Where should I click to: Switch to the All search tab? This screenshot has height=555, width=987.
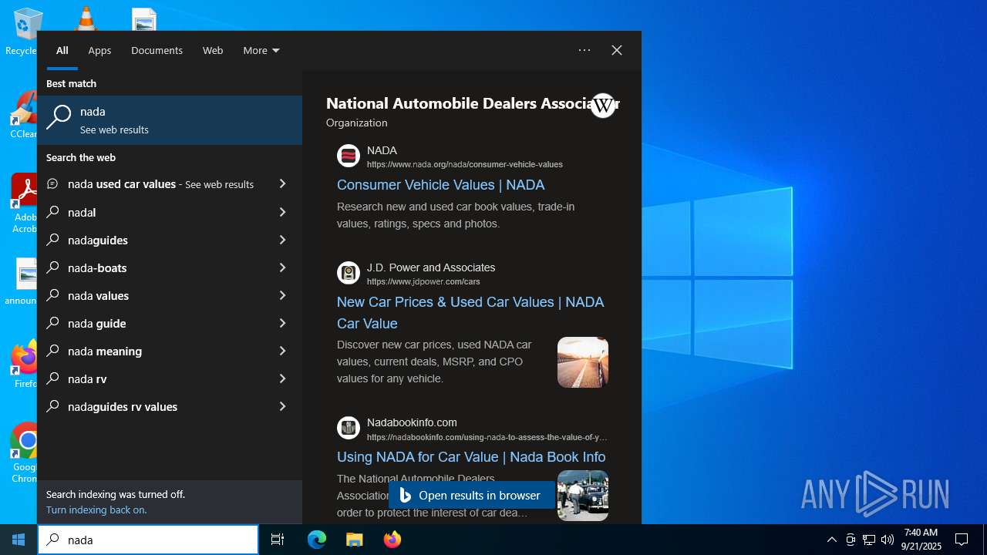coord(62,50)
